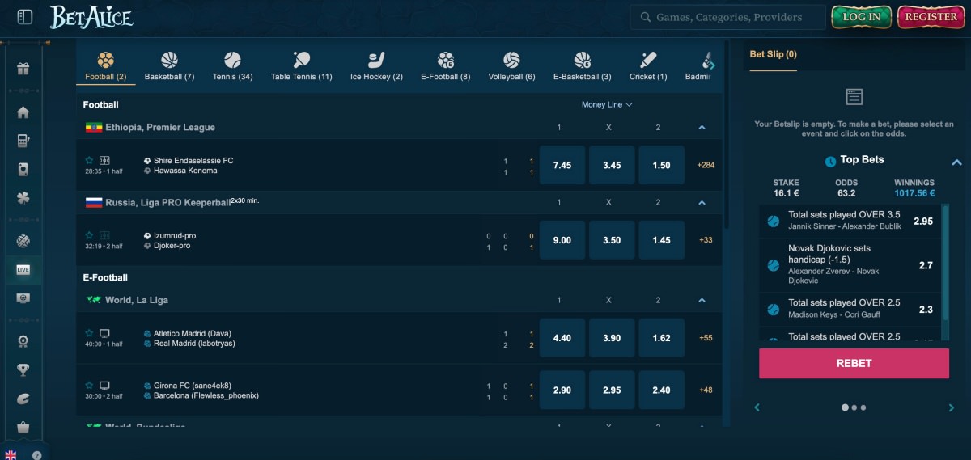The width and height of the screenshot is (971, 460).
Task: Expand +284 more markets for Ethiopia match
Action: [706, 165]
